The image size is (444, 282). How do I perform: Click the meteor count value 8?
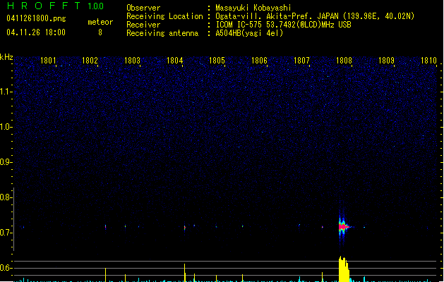[100, 32]
